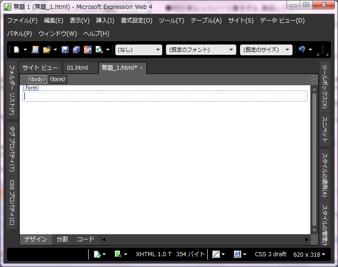Open the ヘルプ(H) menu
The height and width of the screenshot is (267, 338).
click(96, 34)
